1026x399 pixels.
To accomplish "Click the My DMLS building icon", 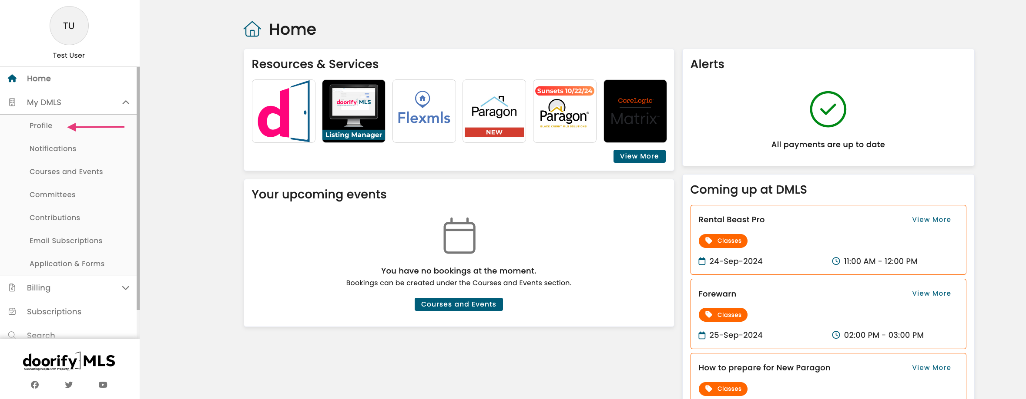I will tap(12, 102).
